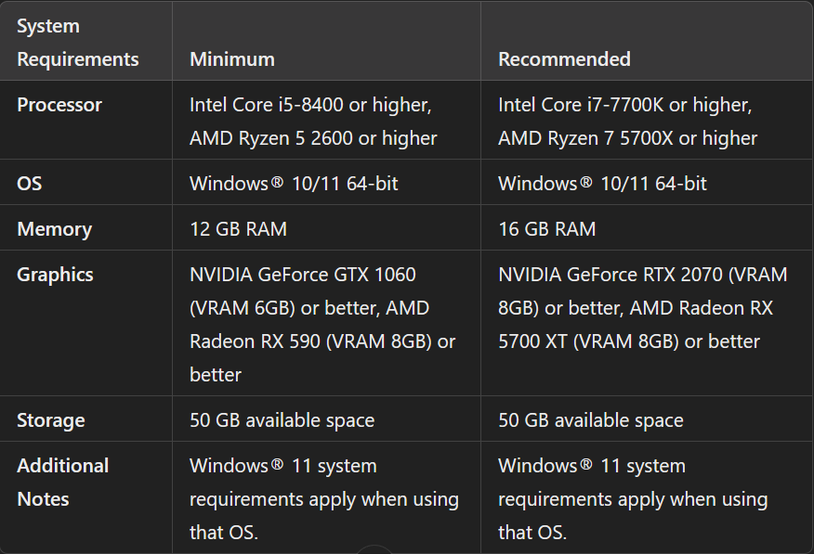Click the Intel Core i5-8400 minimum processor text
The width and height of the screenshot is (814, 554).
[310, 105]
